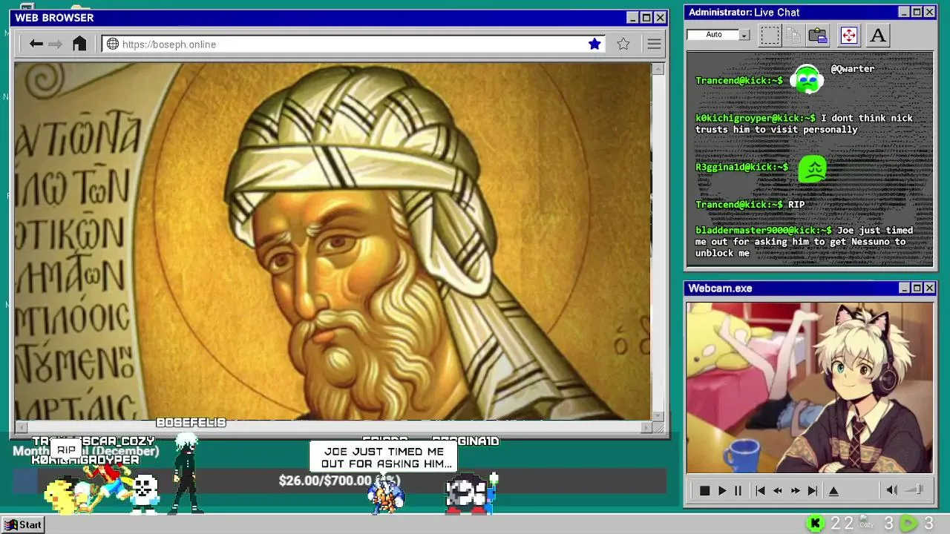Click the filled blue bookmark star

[594, 44]
